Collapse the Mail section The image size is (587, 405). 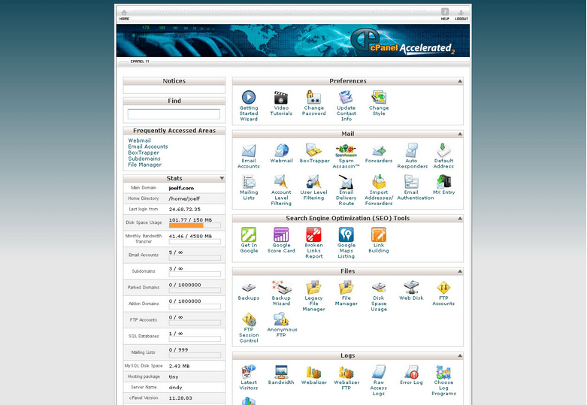(460, 134)
